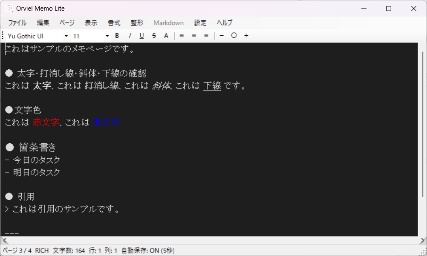Click the circle reset toolbar button

point(234,36)
